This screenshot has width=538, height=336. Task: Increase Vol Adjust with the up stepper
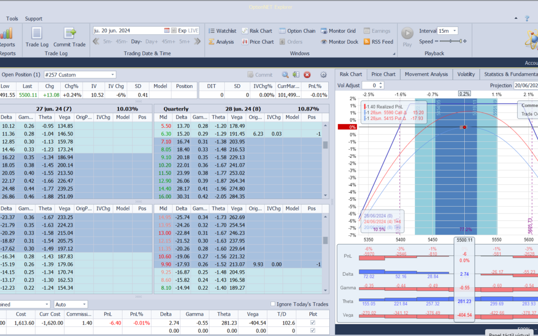(380, 83)
